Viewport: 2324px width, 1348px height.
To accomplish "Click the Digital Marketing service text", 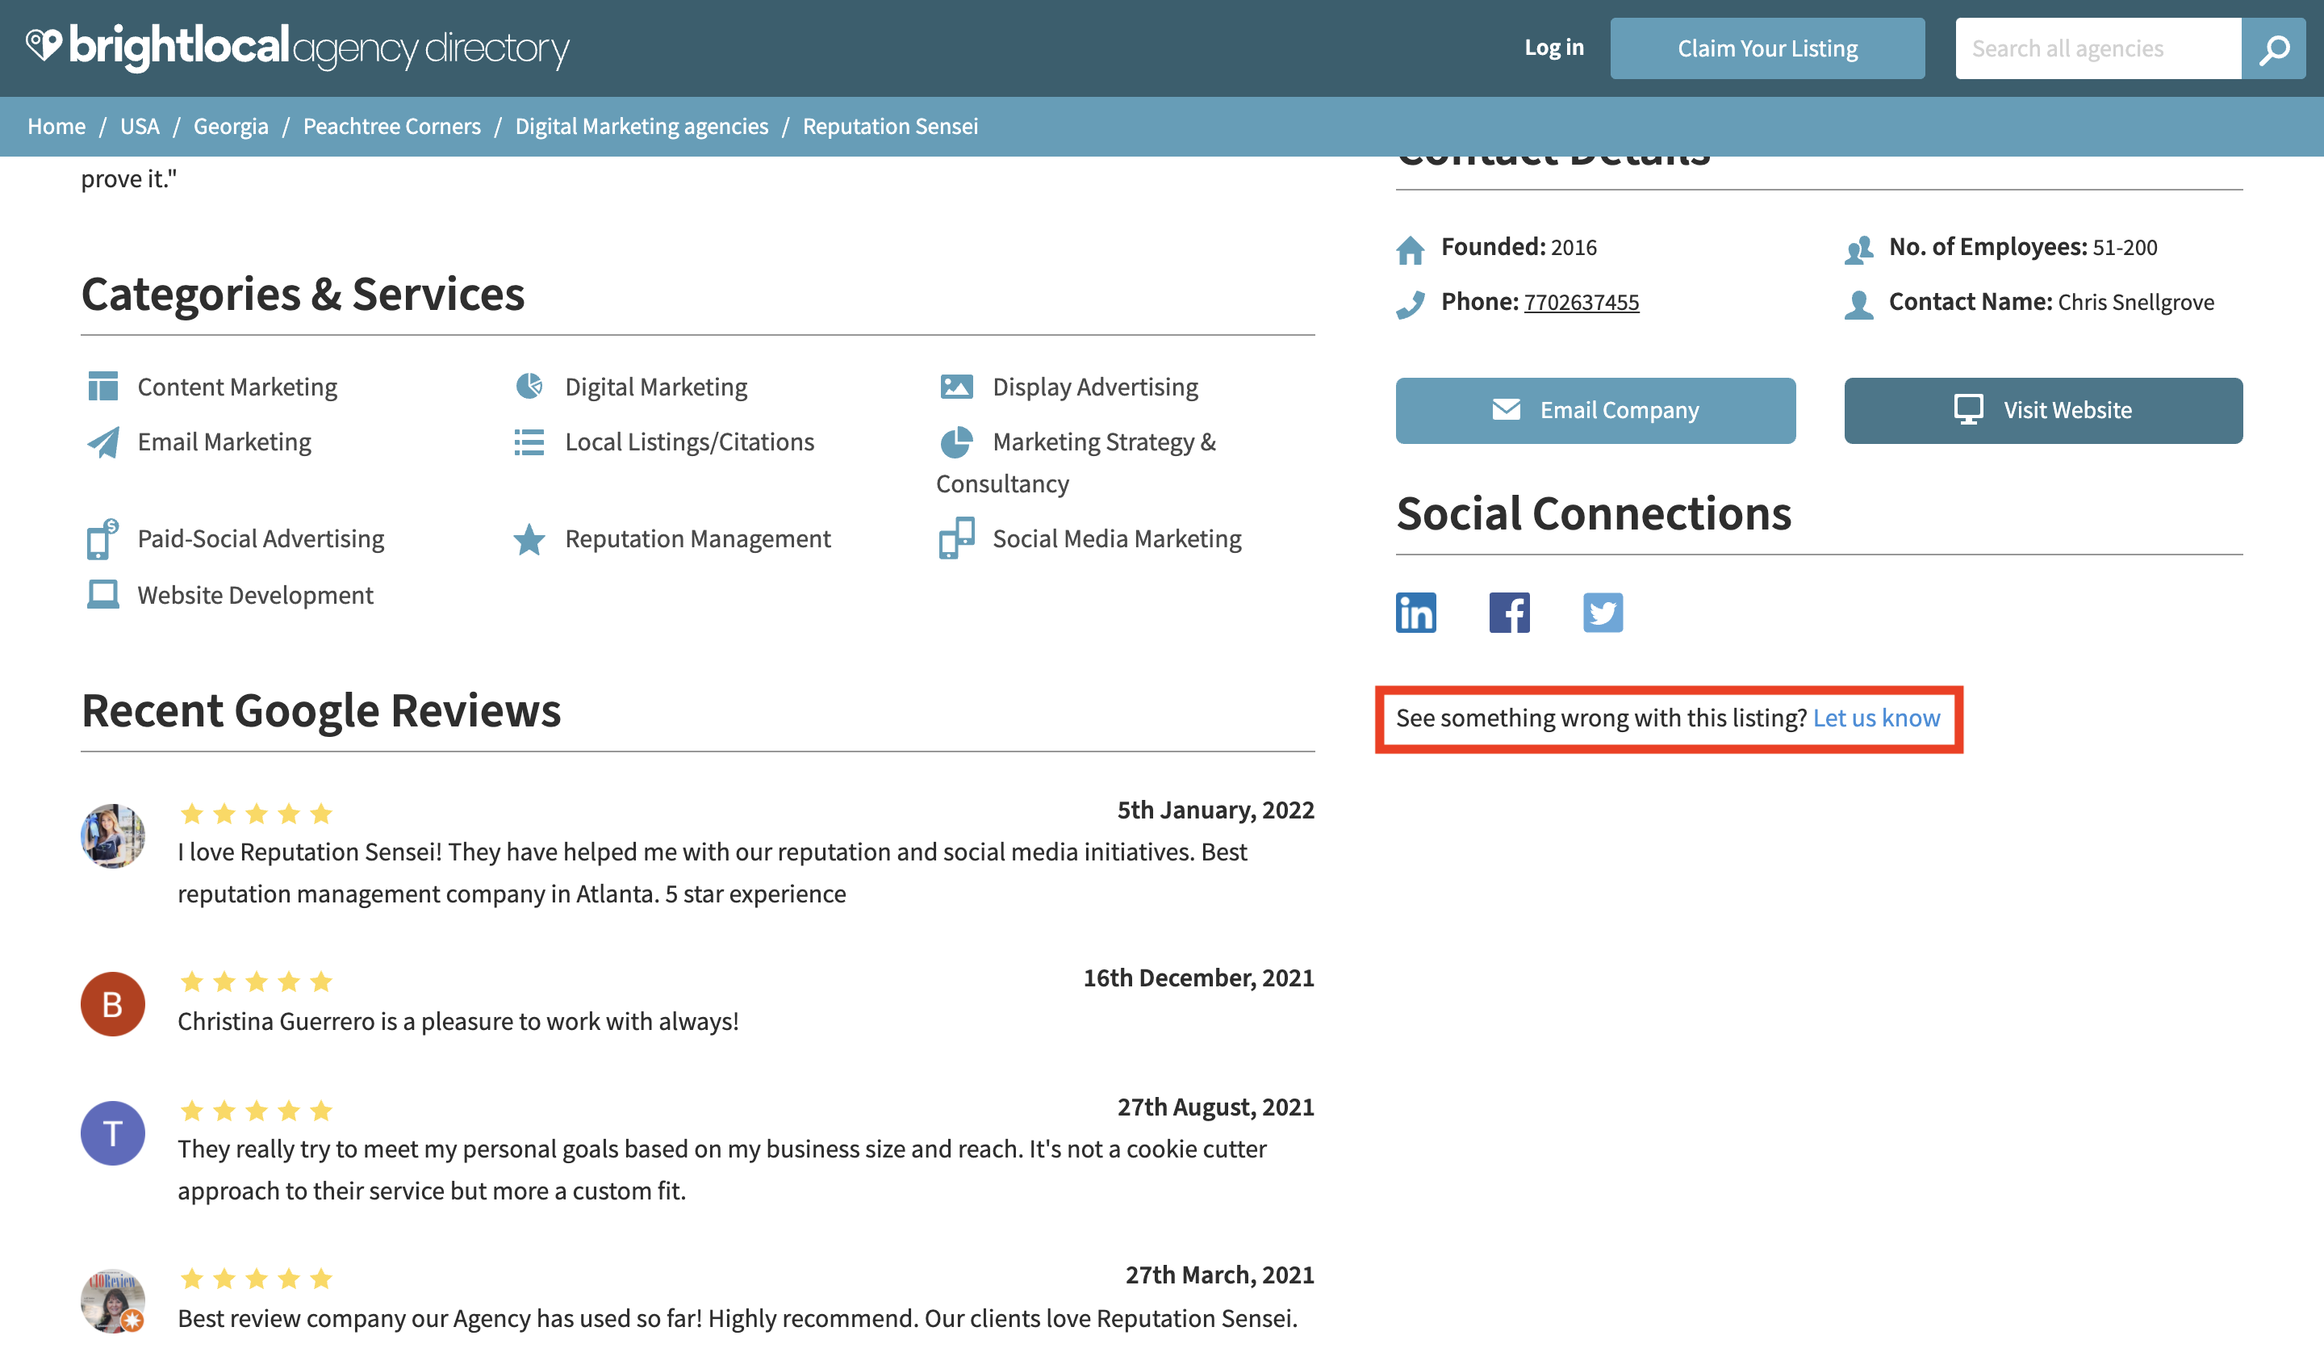I will pos(656,387).
